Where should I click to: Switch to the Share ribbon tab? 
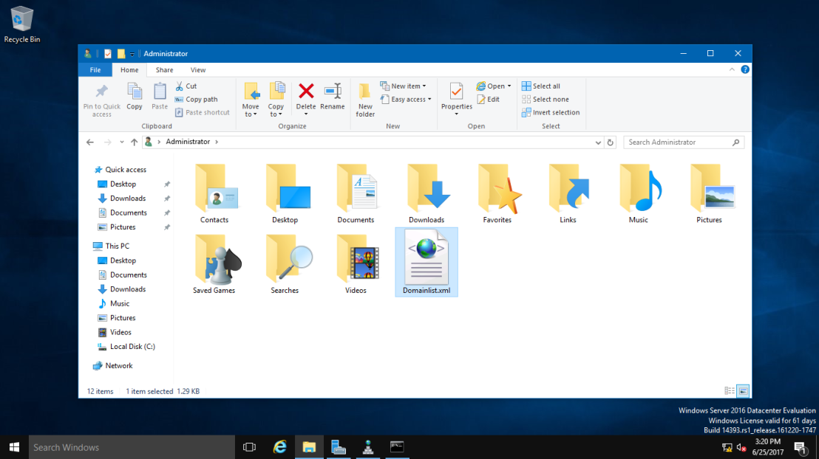tap(165, 70)
